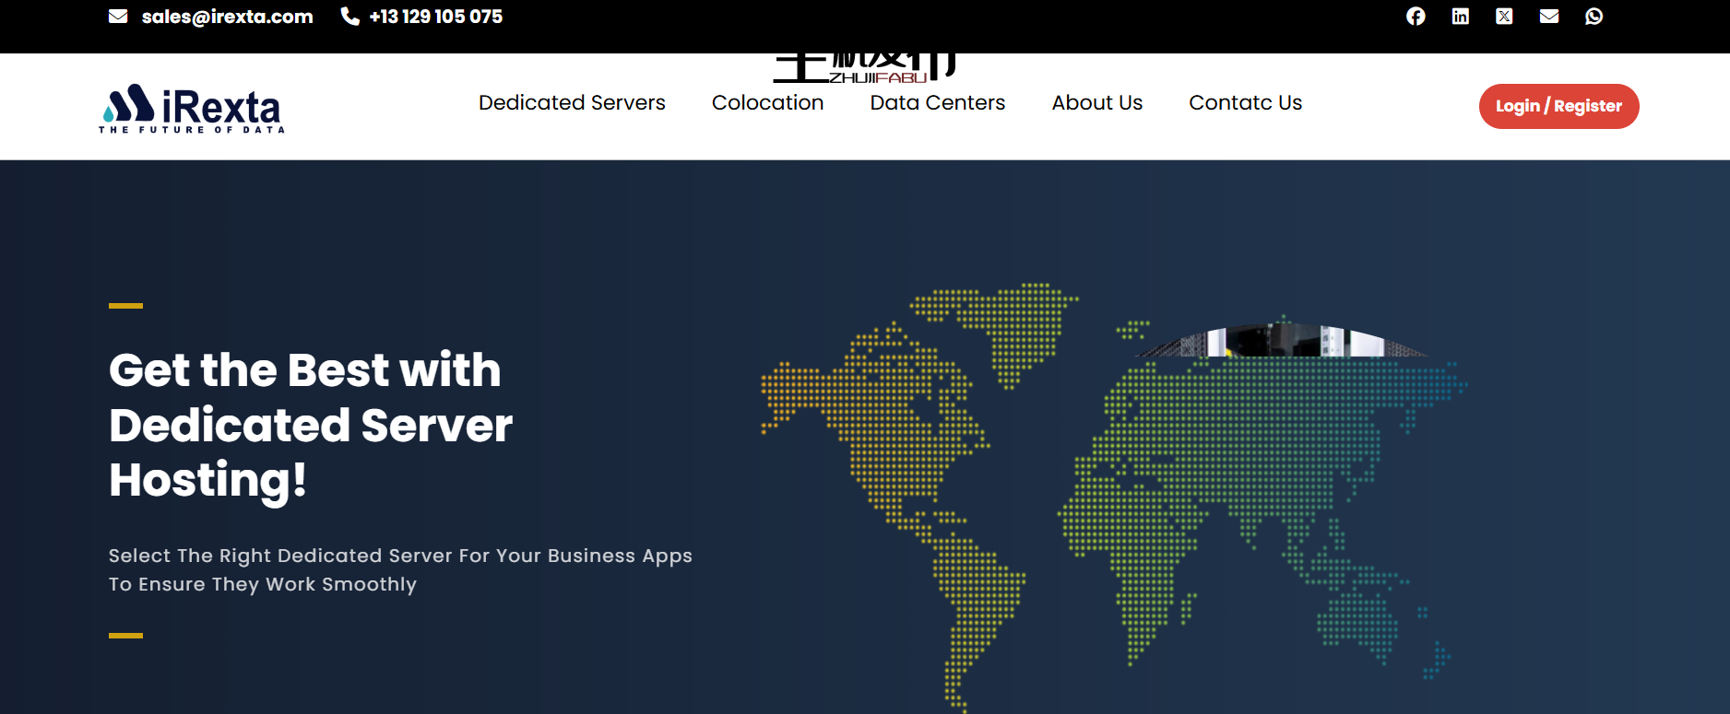Image resolution: width=1730 pixels, height=714 pixels.
Task: Click the ZHUJIFABU watermark logo
Action: [x=865, y=68]
